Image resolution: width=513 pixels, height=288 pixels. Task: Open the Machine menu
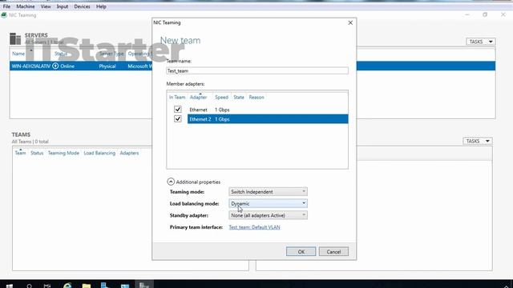pos(26,6)
